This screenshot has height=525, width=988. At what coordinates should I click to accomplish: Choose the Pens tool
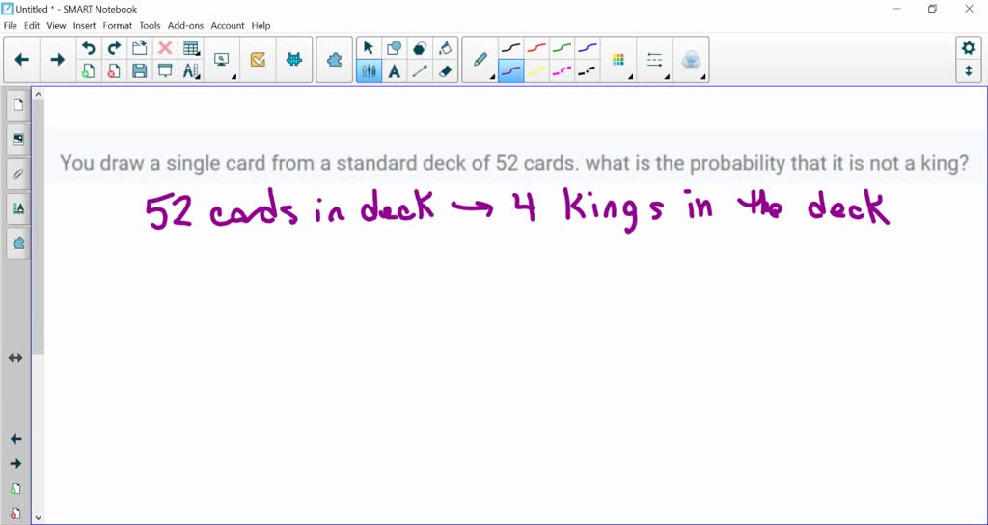click(369, 71)
